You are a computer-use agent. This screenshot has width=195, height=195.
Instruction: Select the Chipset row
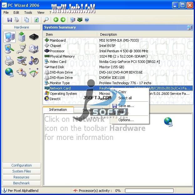coord(118,46)
